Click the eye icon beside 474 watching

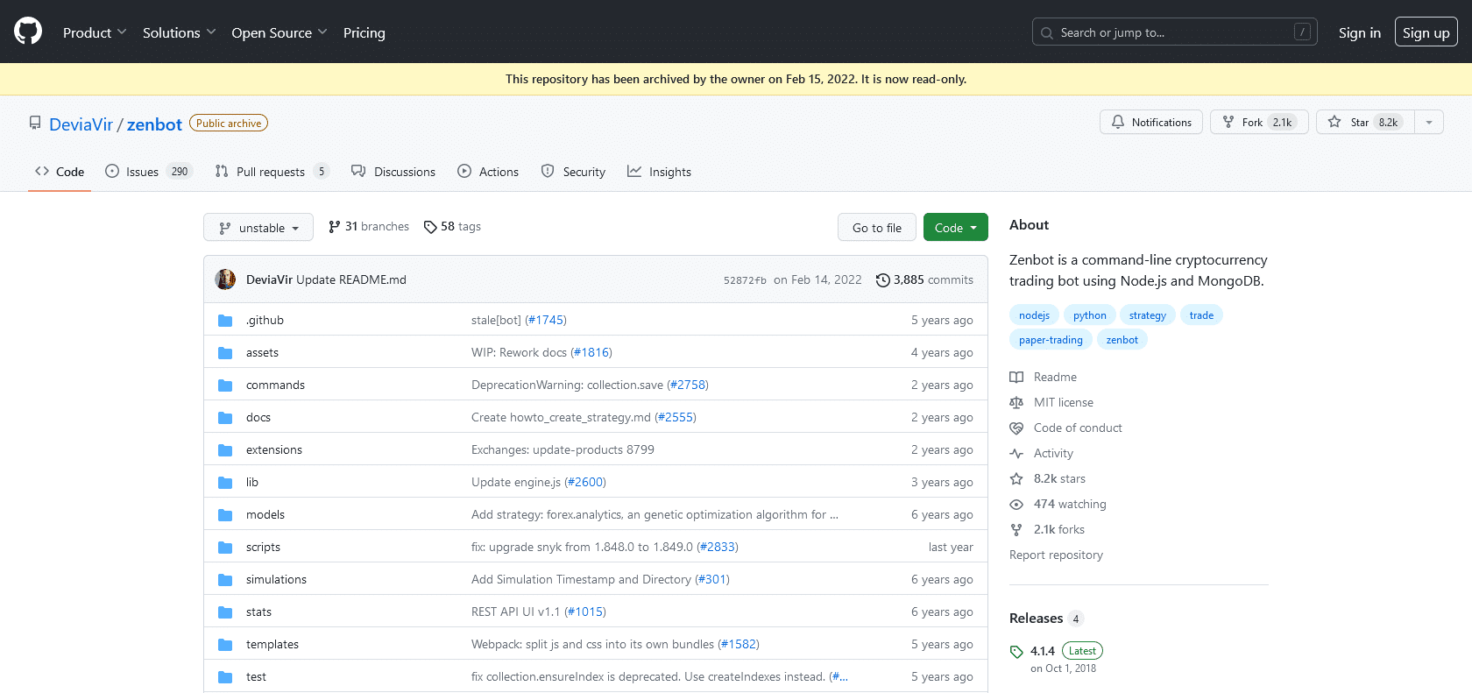pos(1016,505)
